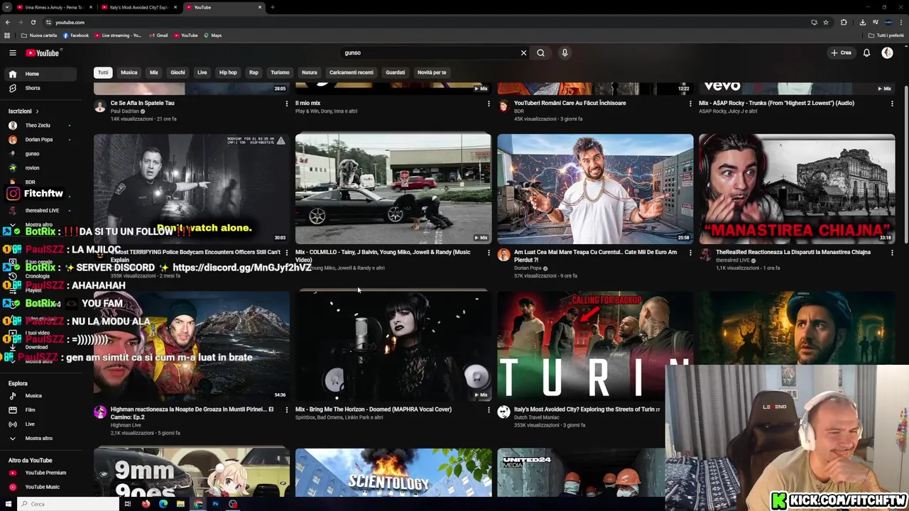Select the Guardati filter chip

(395, 72)
